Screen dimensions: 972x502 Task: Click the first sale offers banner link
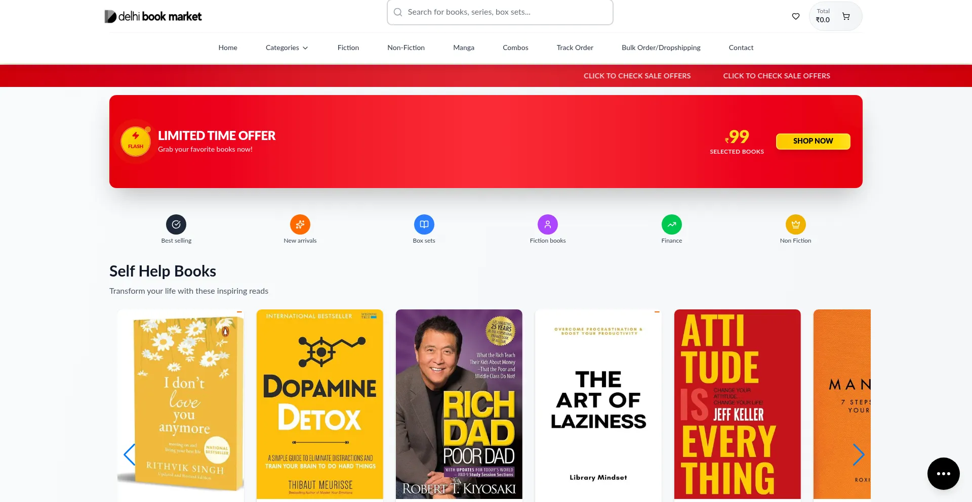click(637, 76)
